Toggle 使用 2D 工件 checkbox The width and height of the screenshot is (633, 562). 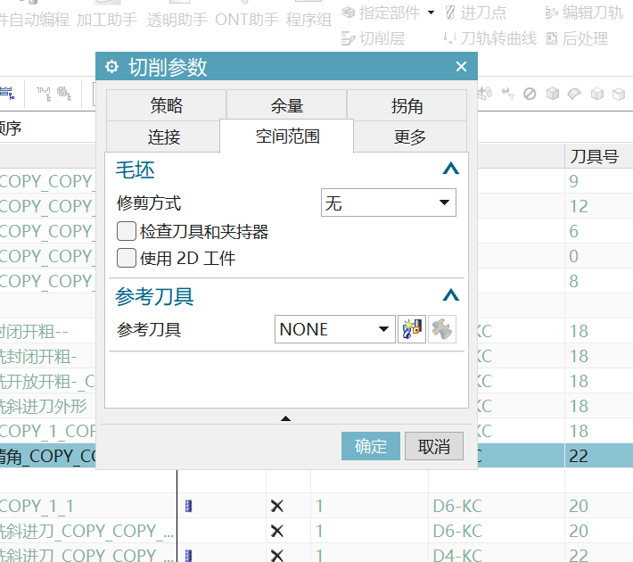[127, 258]
